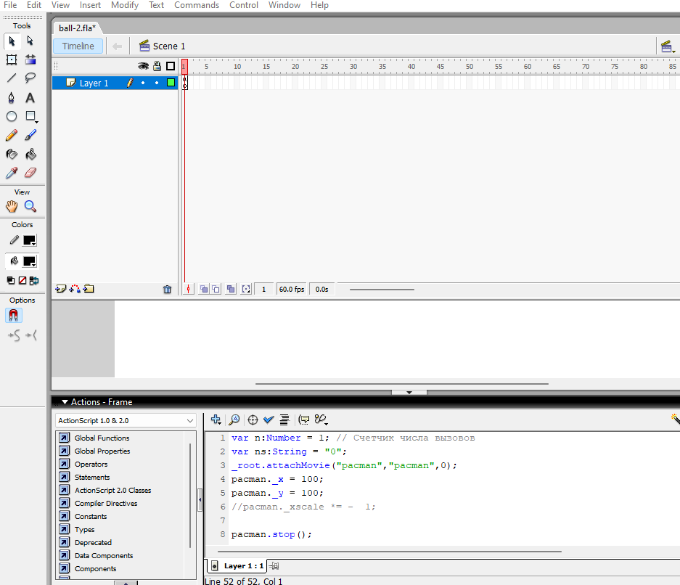This screenshot has height=585, width=680.
Task: Select the Pen tool
Action: pyautogui.click(x=12, y=97)
